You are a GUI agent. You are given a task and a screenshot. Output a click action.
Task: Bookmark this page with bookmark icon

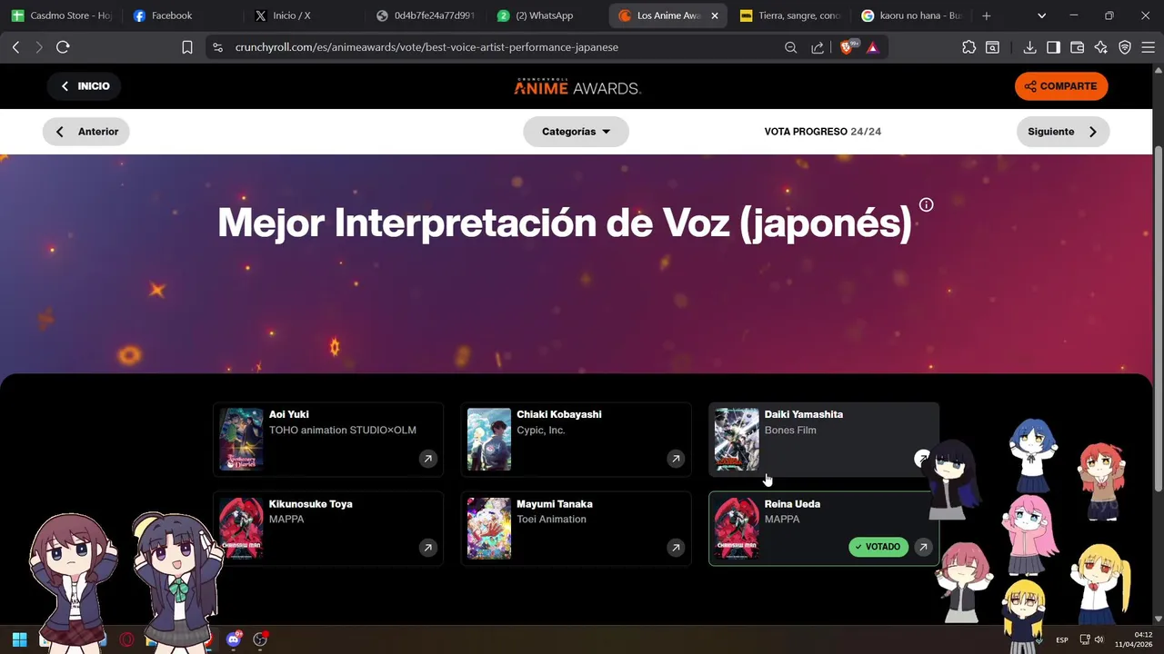(x=187, y=47)
